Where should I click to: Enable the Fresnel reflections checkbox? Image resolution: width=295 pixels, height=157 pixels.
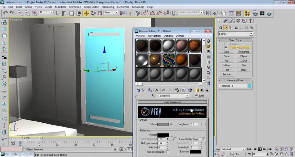coord(200,139)
